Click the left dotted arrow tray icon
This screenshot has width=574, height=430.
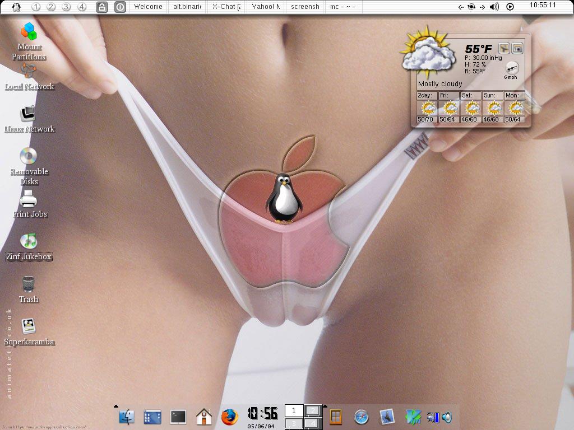pos(461,7)
